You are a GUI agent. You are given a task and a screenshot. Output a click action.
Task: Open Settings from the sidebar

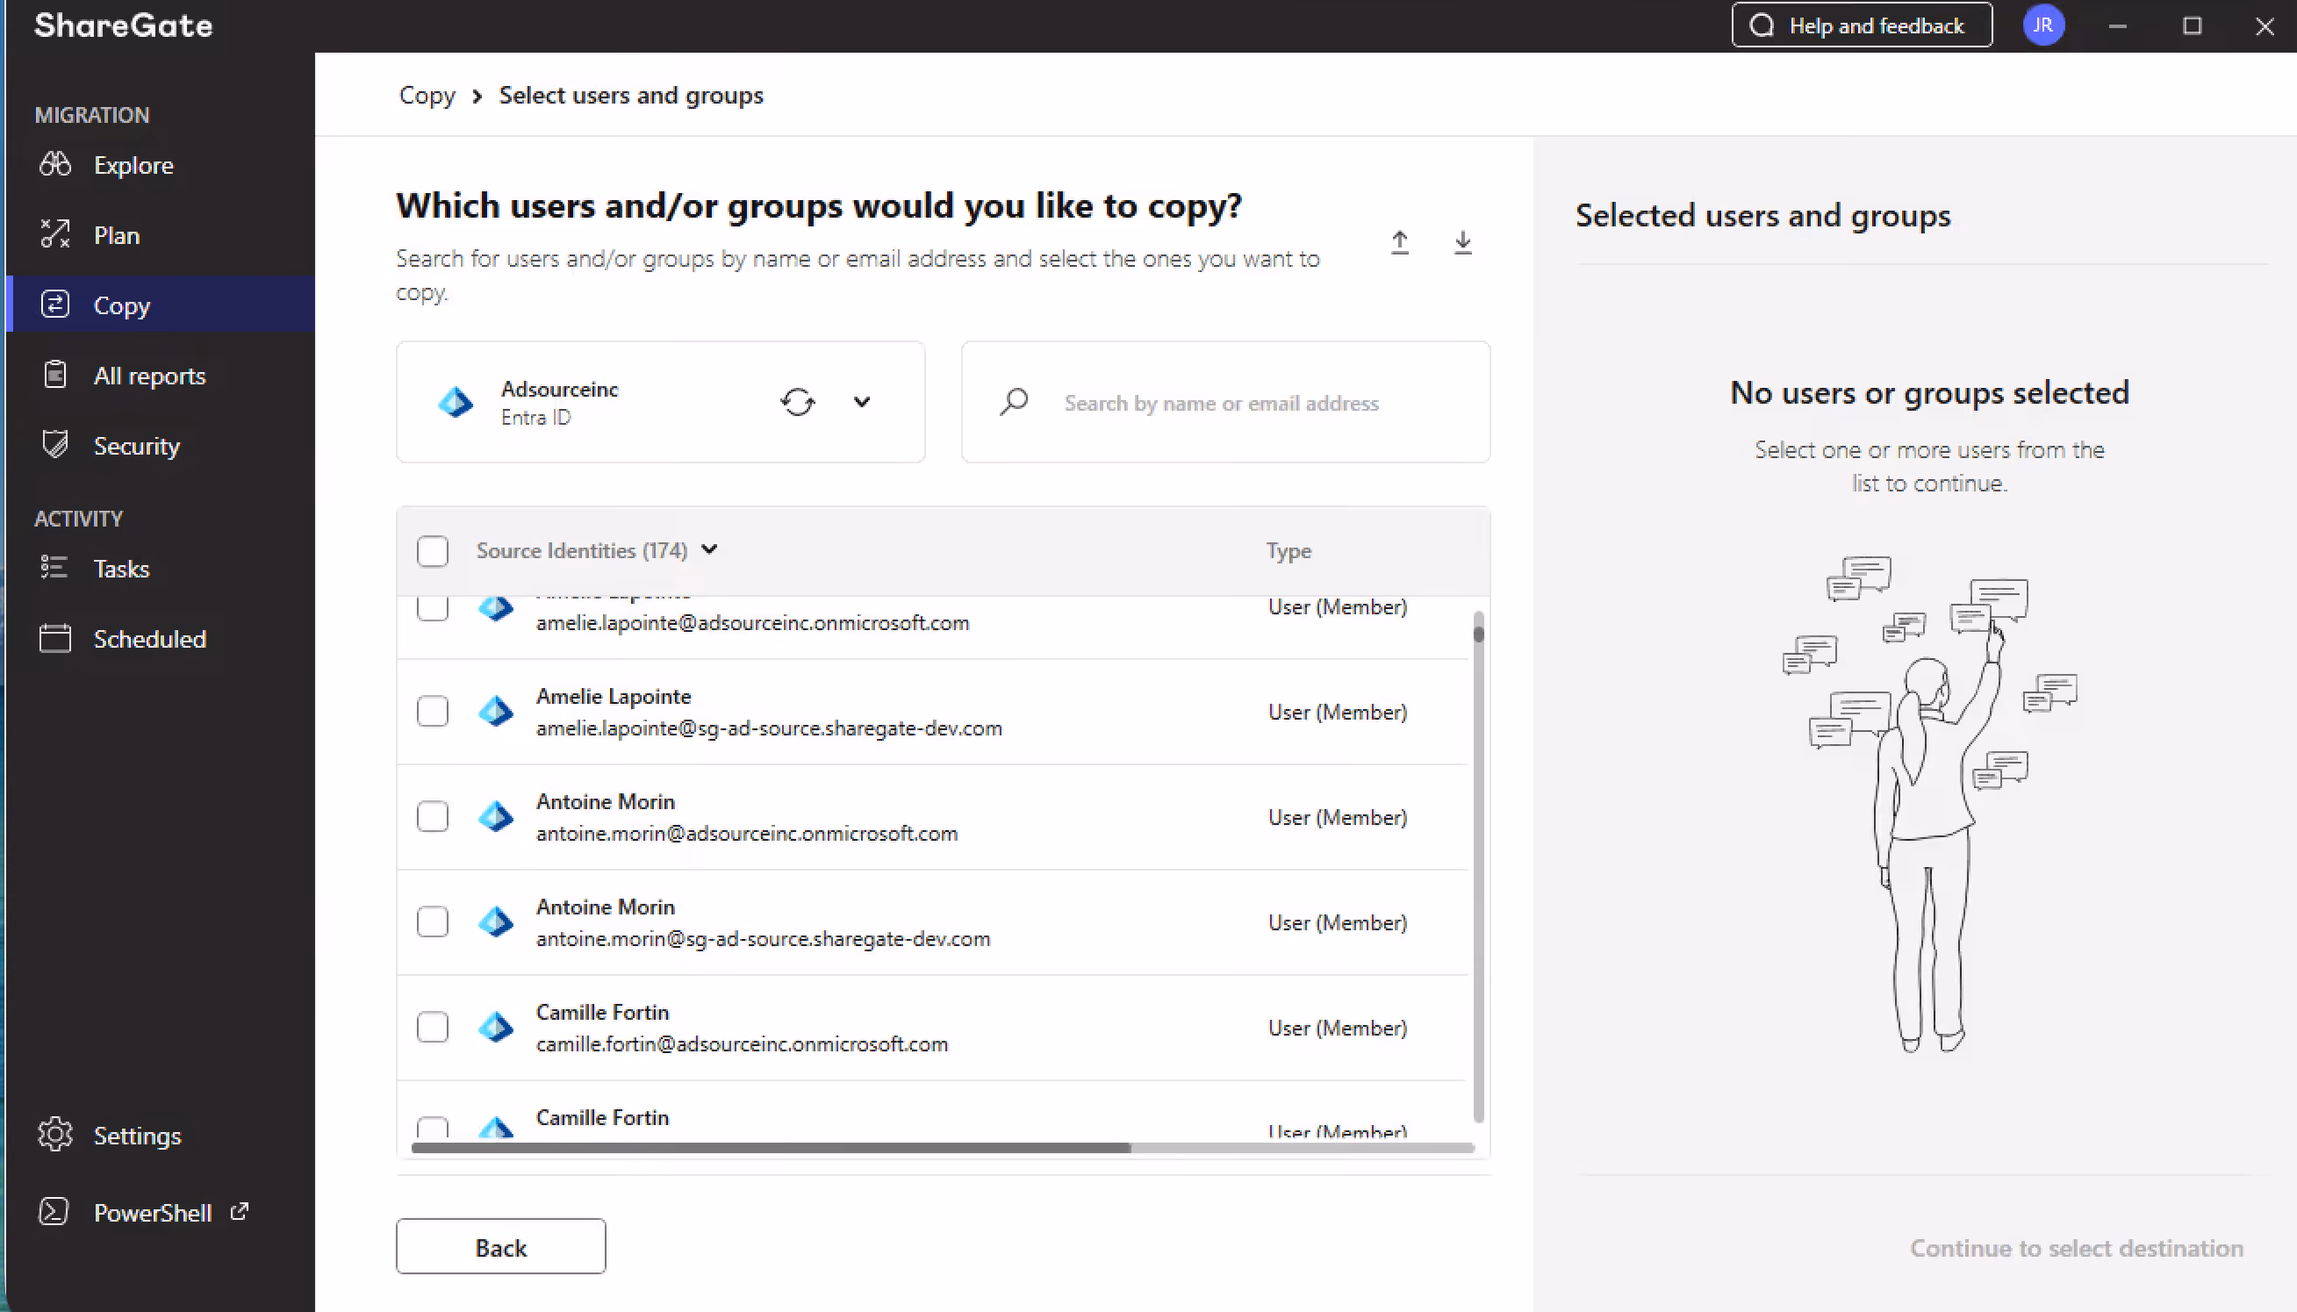click(x=161, y=1136)
